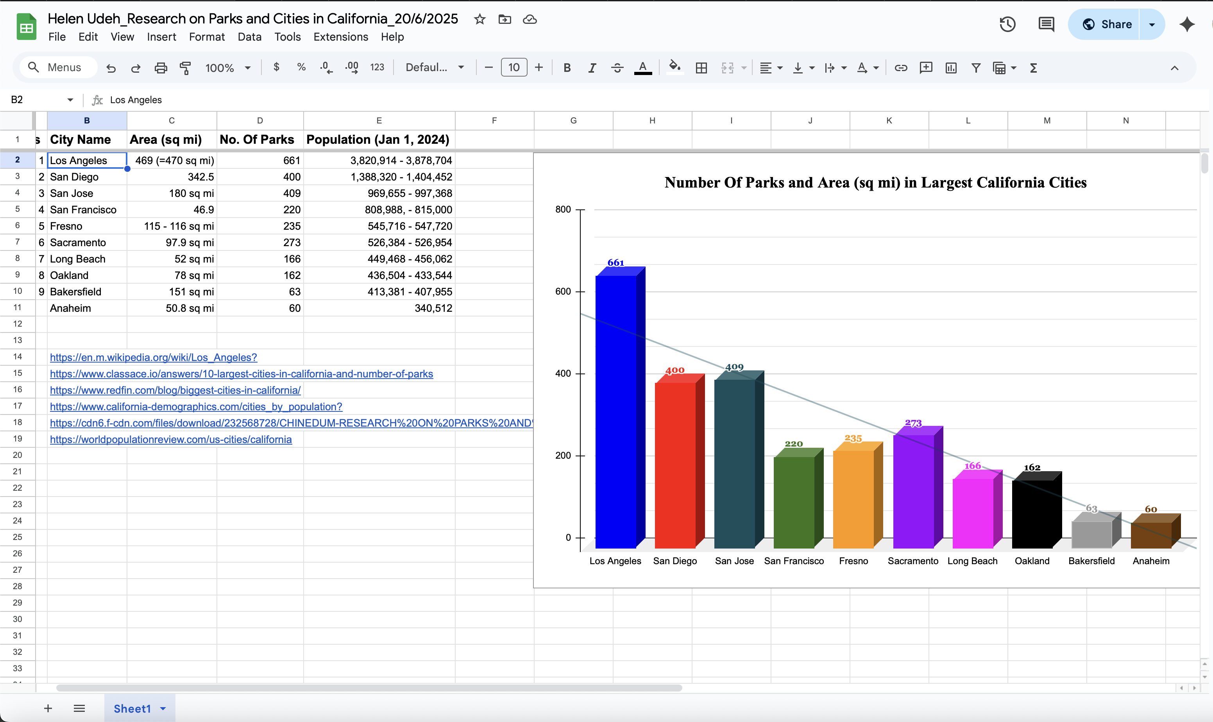Viewport: 1213px width, 722px height.
Task: Star the document
Action: pyautogui.click(x=480, y=19)
